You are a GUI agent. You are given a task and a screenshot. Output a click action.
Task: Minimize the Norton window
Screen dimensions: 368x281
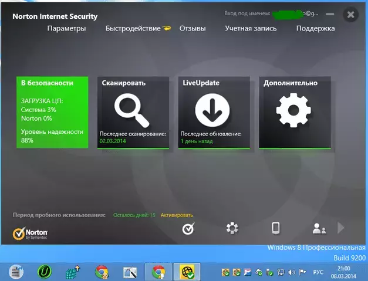330,14
